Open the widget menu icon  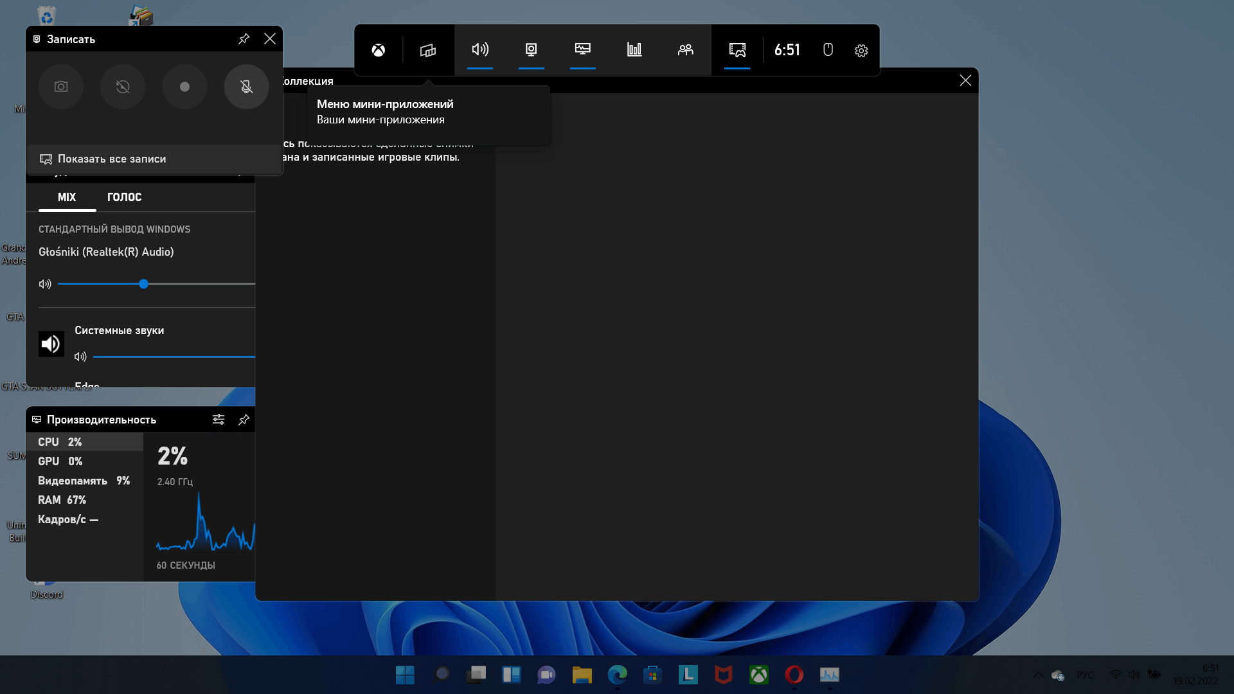click(x=428, y=50)
